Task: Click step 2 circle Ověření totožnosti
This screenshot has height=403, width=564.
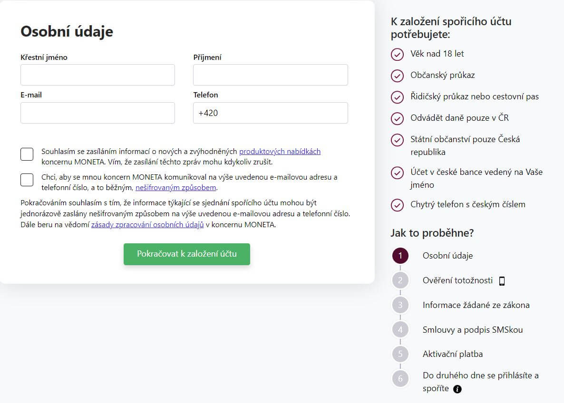Action: [400, 280]
